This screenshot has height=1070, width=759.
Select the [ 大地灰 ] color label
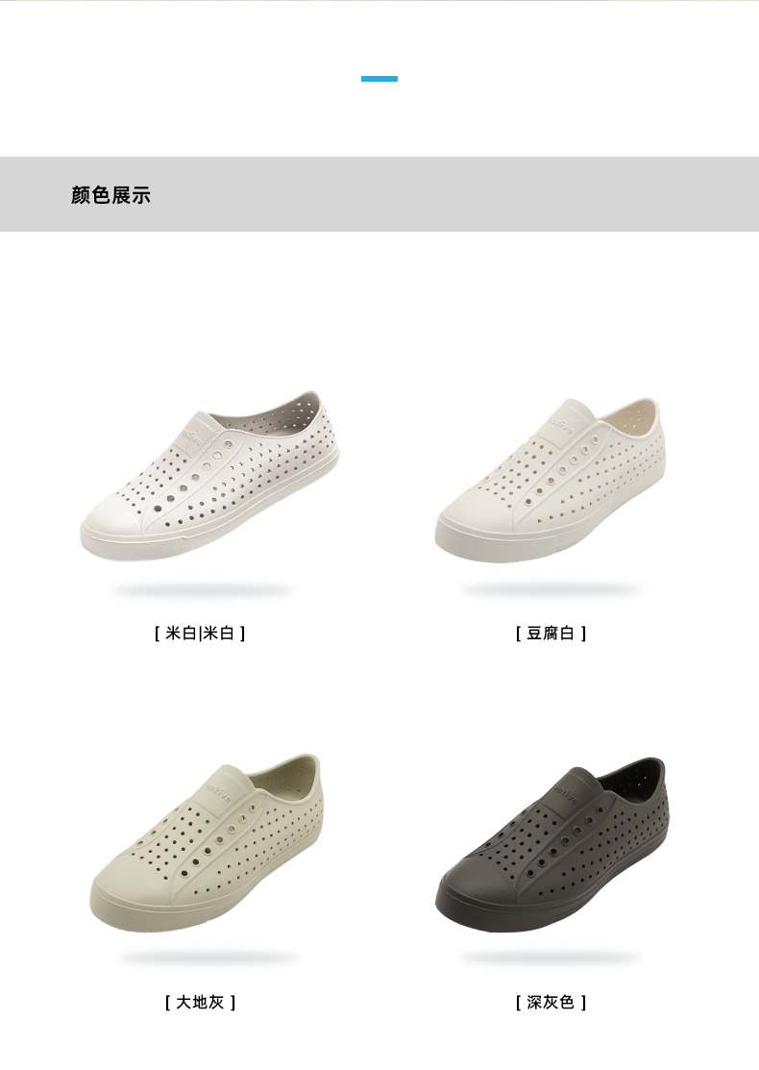pos(200,1003)
